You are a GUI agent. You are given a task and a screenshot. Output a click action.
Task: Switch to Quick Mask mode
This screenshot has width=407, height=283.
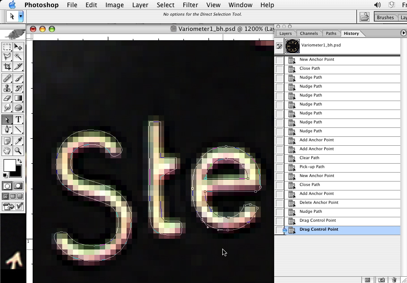click(x=18, y=186)
